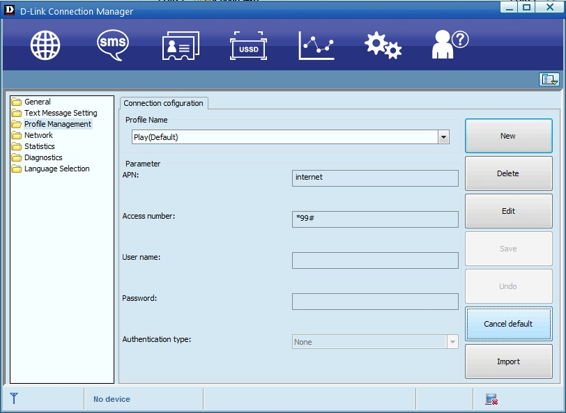
Task: Open the SMS messages section
Action: click(113, 45)
